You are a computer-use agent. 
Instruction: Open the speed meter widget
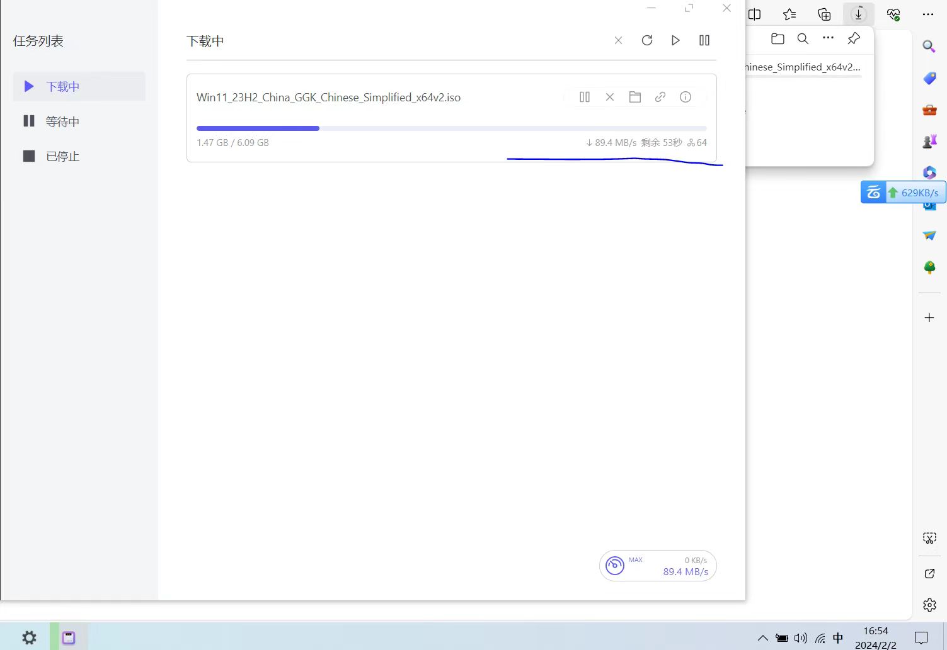click(658, 566)
